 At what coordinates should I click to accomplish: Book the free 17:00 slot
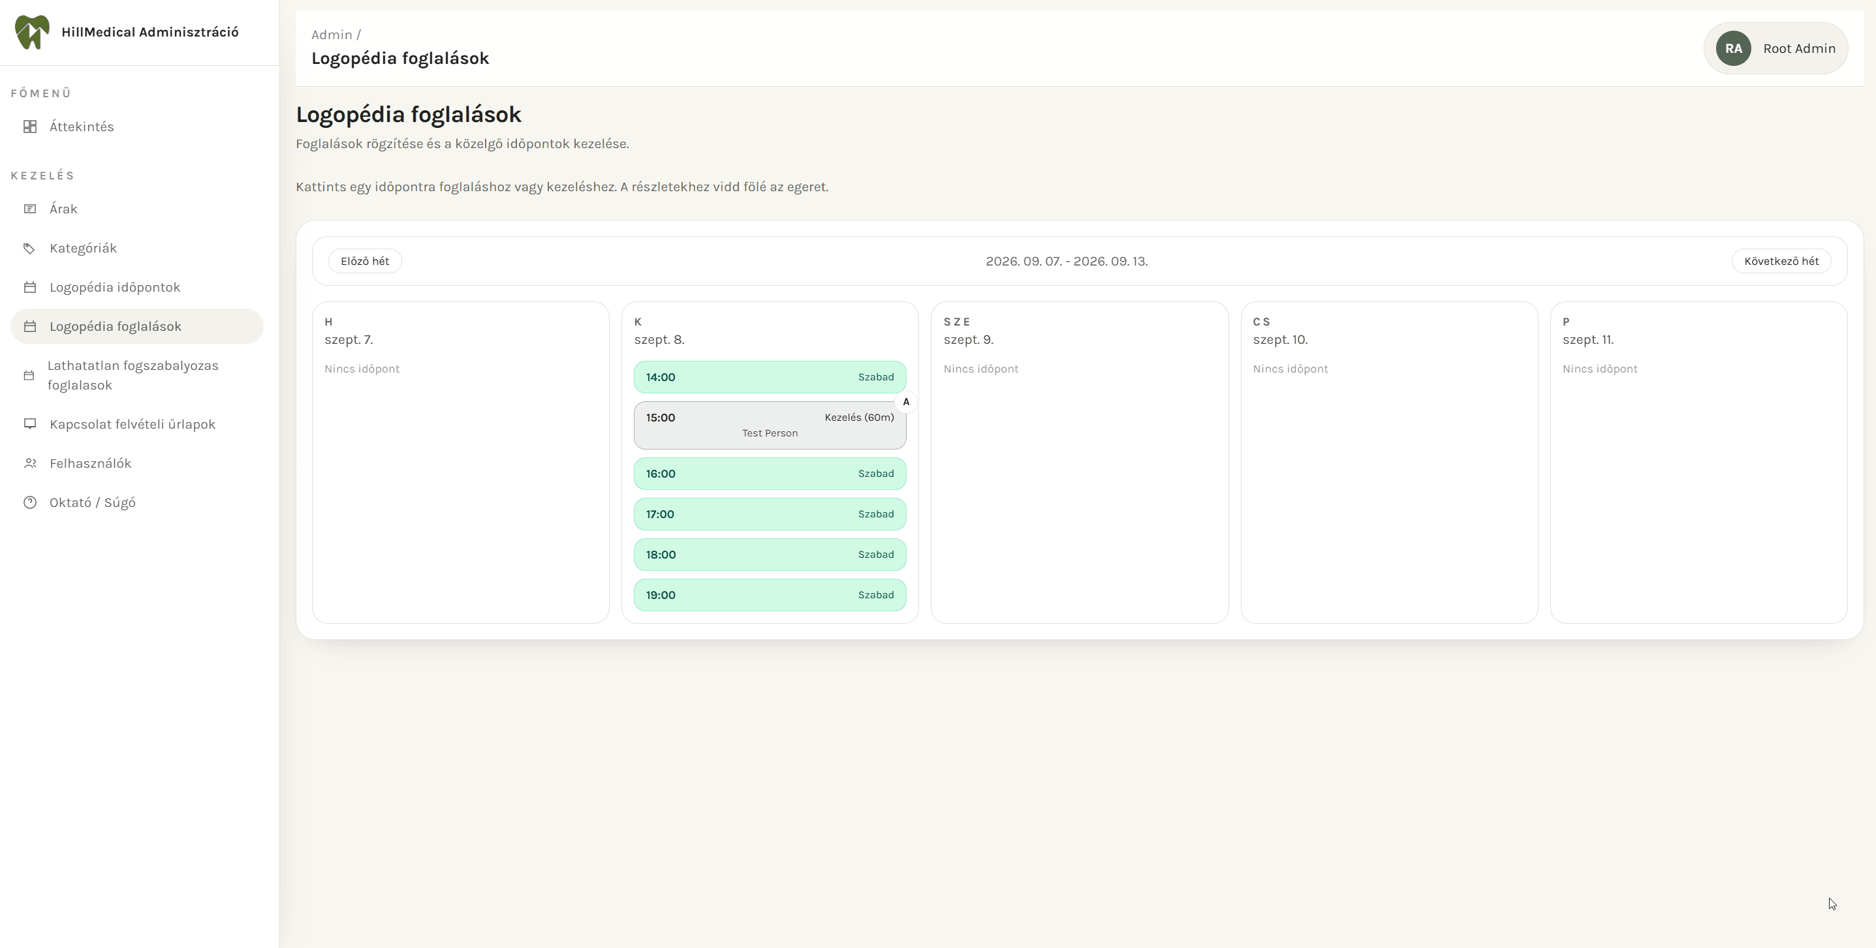pyautogui.click(x=770, y=515)
